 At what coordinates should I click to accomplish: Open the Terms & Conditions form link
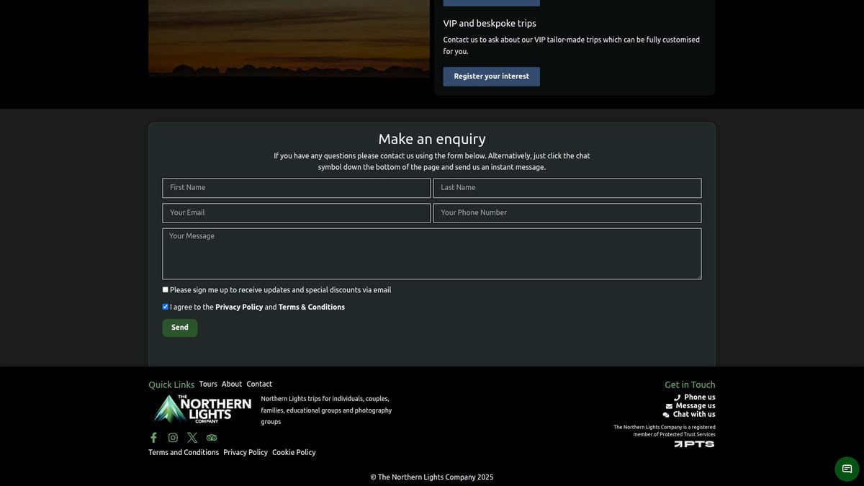[311, 307]
